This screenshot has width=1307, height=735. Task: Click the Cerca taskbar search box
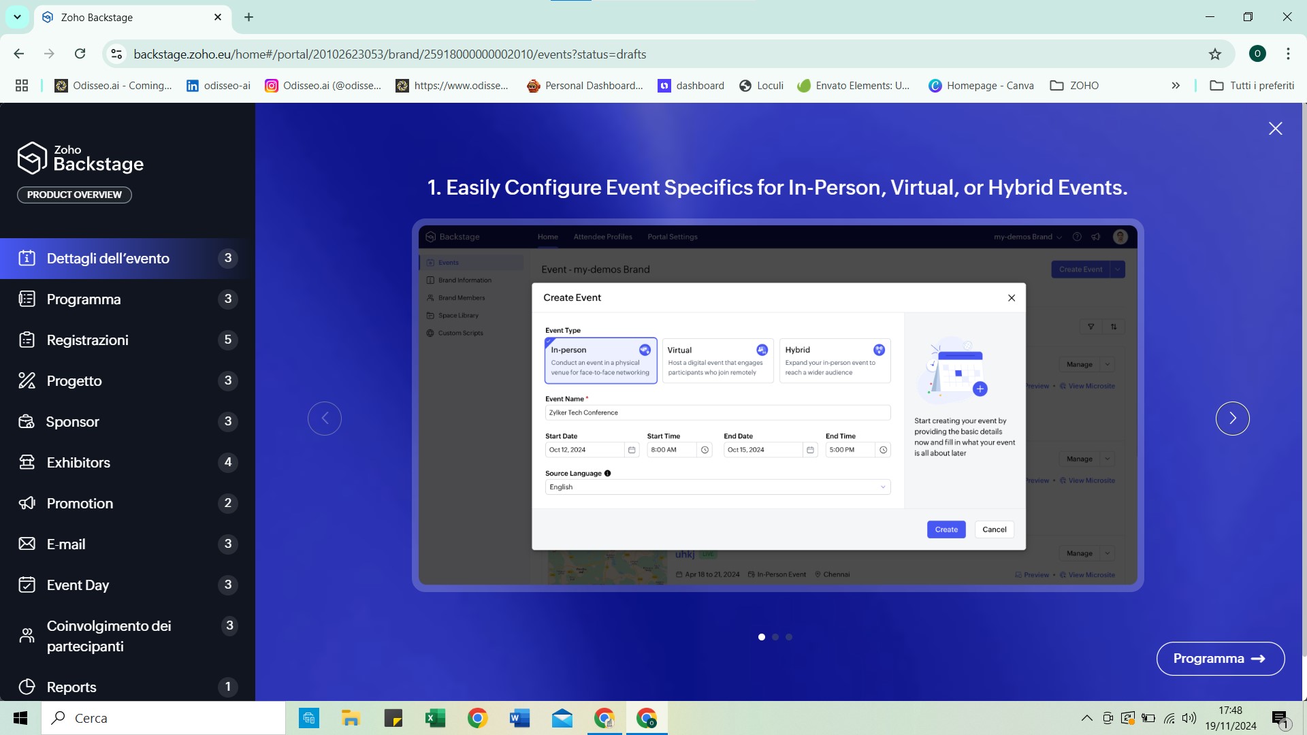point(163,718)
